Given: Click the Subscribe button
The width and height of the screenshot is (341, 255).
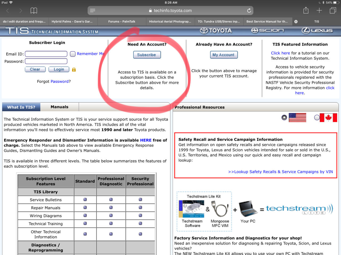Looking at the screenshot, I should pos(147,55).
